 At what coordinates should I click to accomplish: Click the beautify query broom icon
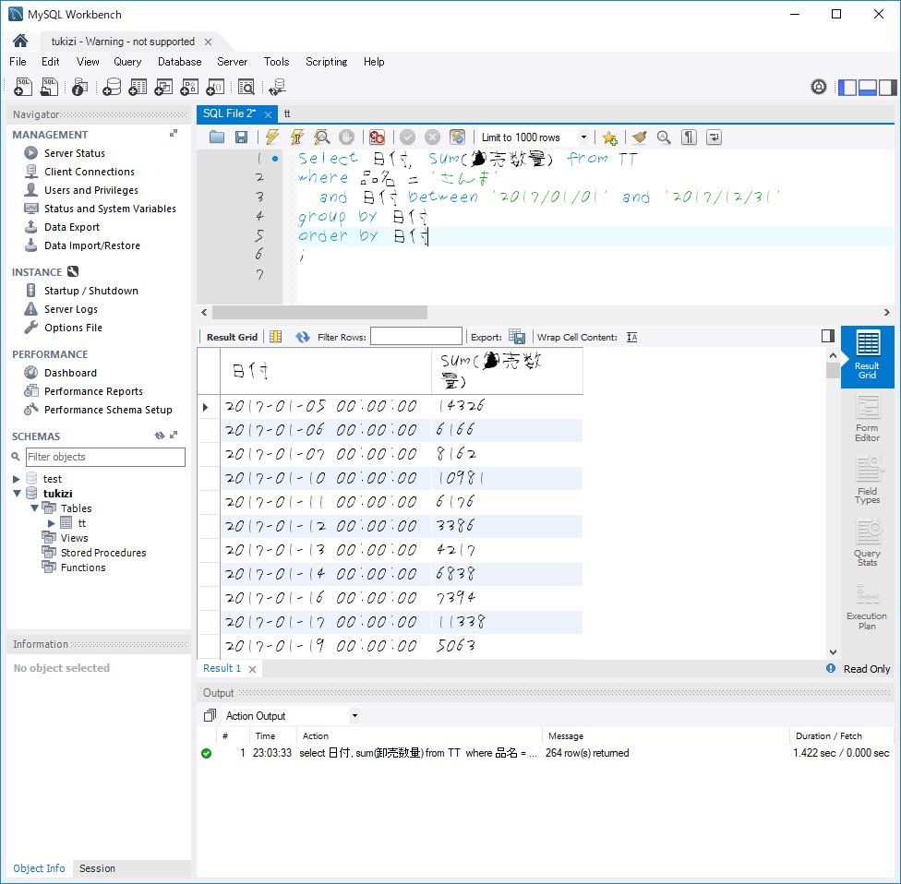(x=640, y=137)
